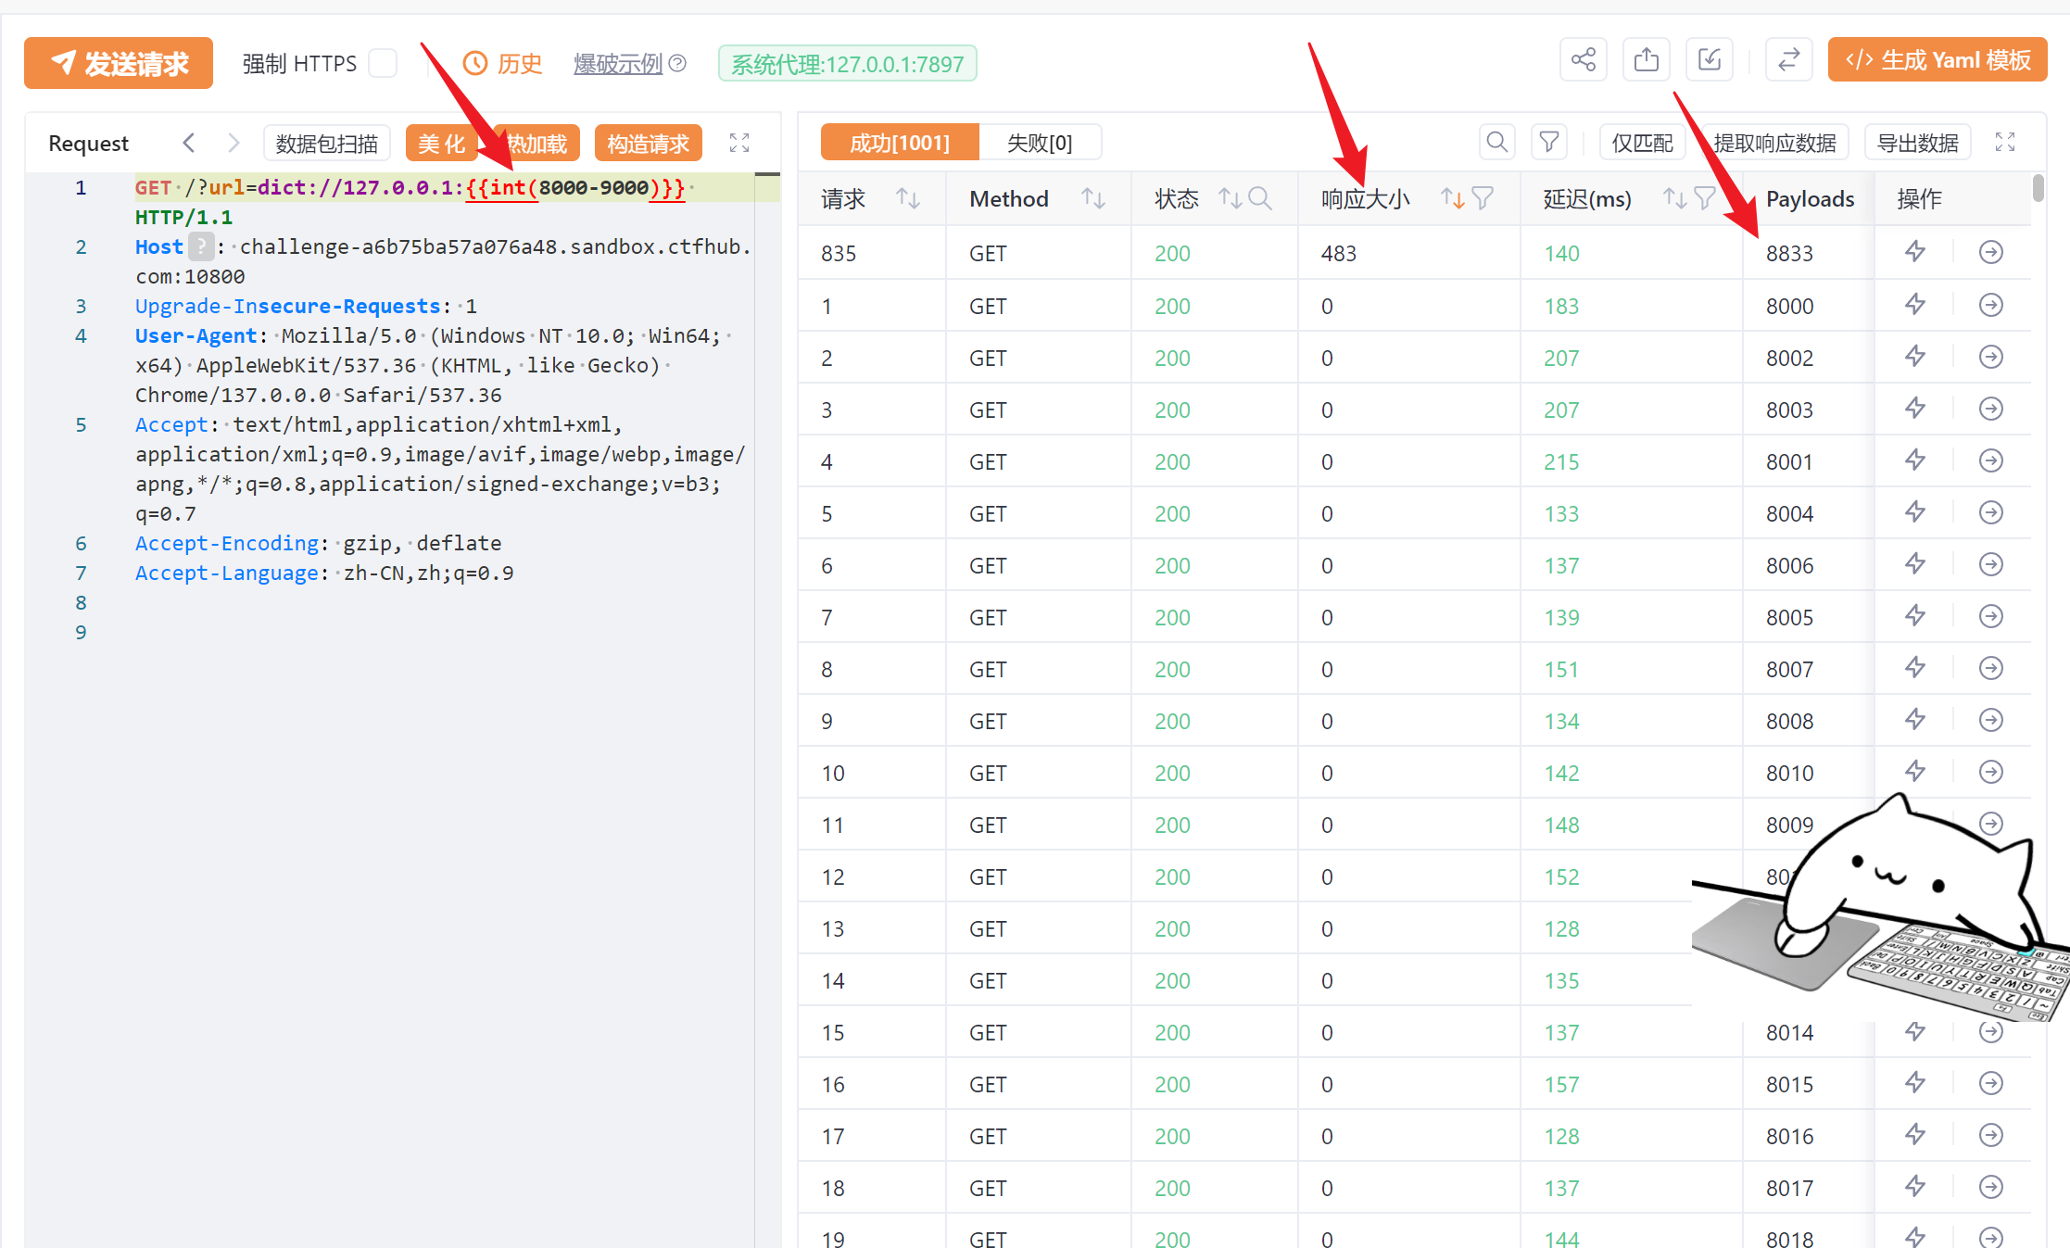Click the 生成 Yaml 模板 button
The height and width of the screenshot is (1248, 2070).
coord(1937,61)
